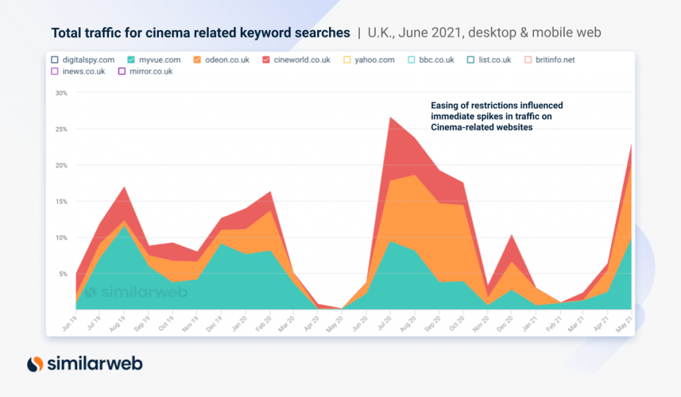Screen dimensions: 681x397
Task: Uncheck the cineworld.co.uk legend checkbox
Action: pyautogui.click(x=266, y=60)
